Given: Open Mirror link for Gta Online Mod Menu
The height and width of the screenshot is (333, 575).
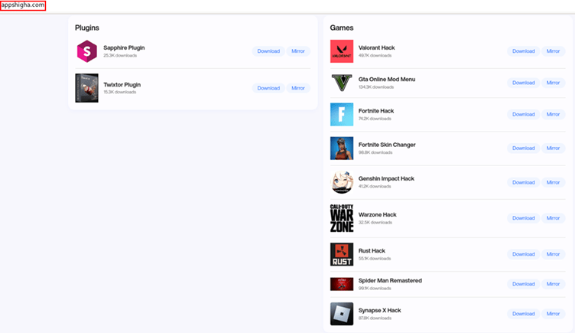Looking at the screenshot, I should (553, 83).
